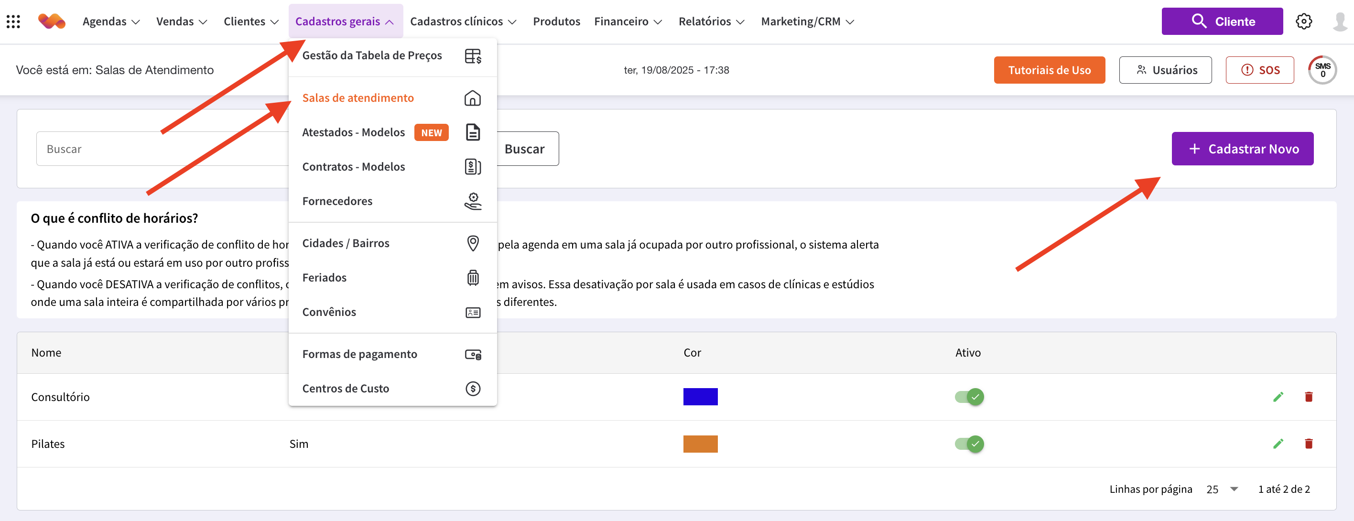Expand the Agendas menu dropdown
Screen dimensions: 1354x521
pyautogui.click(x=111, y=22)
